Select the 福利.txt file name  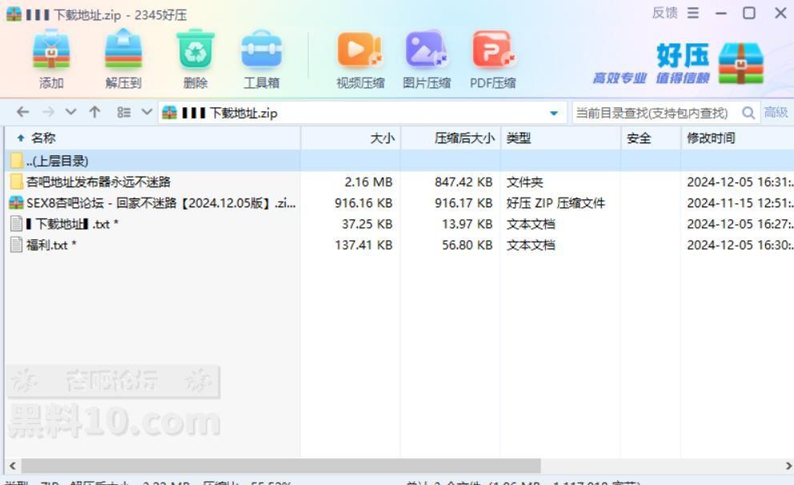point(51,245)
